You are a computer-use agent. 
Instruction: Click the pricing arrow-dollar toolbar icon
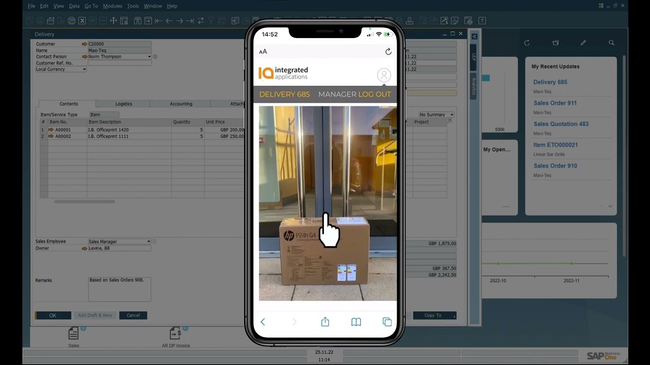(444, 21)
